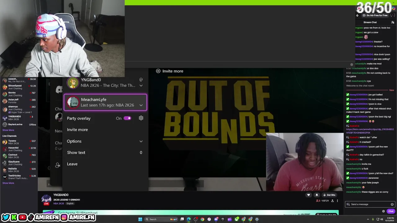Click the share upload icon beside uptime

[332, 201]
